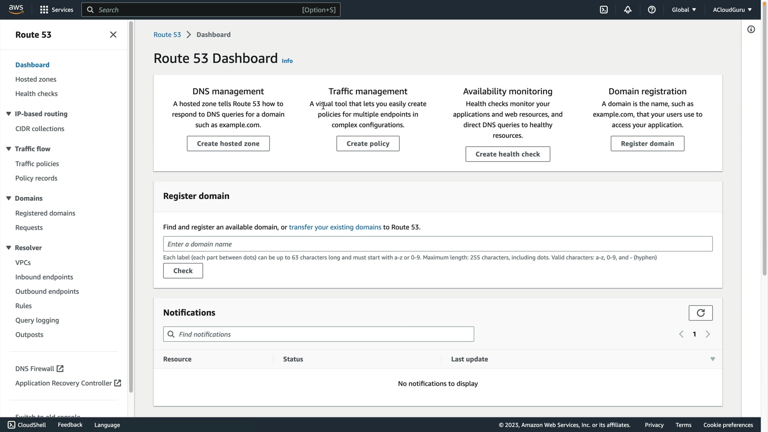This screenshot has width=768, height=432.
Task: Go to Hosted zones in sidebar
Action: click(x=36, y=79)
